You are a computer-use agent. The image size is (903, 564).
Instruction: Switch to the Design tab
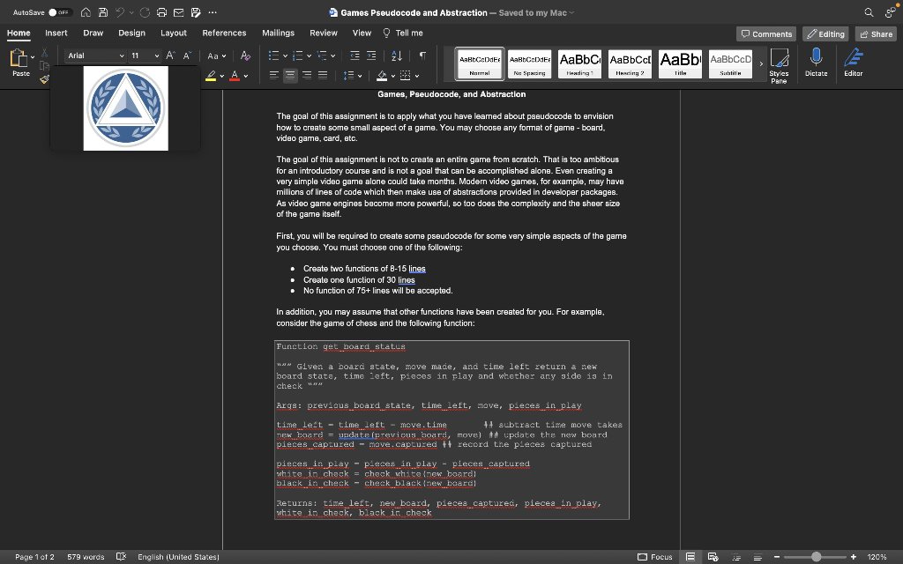coord(132,33)
